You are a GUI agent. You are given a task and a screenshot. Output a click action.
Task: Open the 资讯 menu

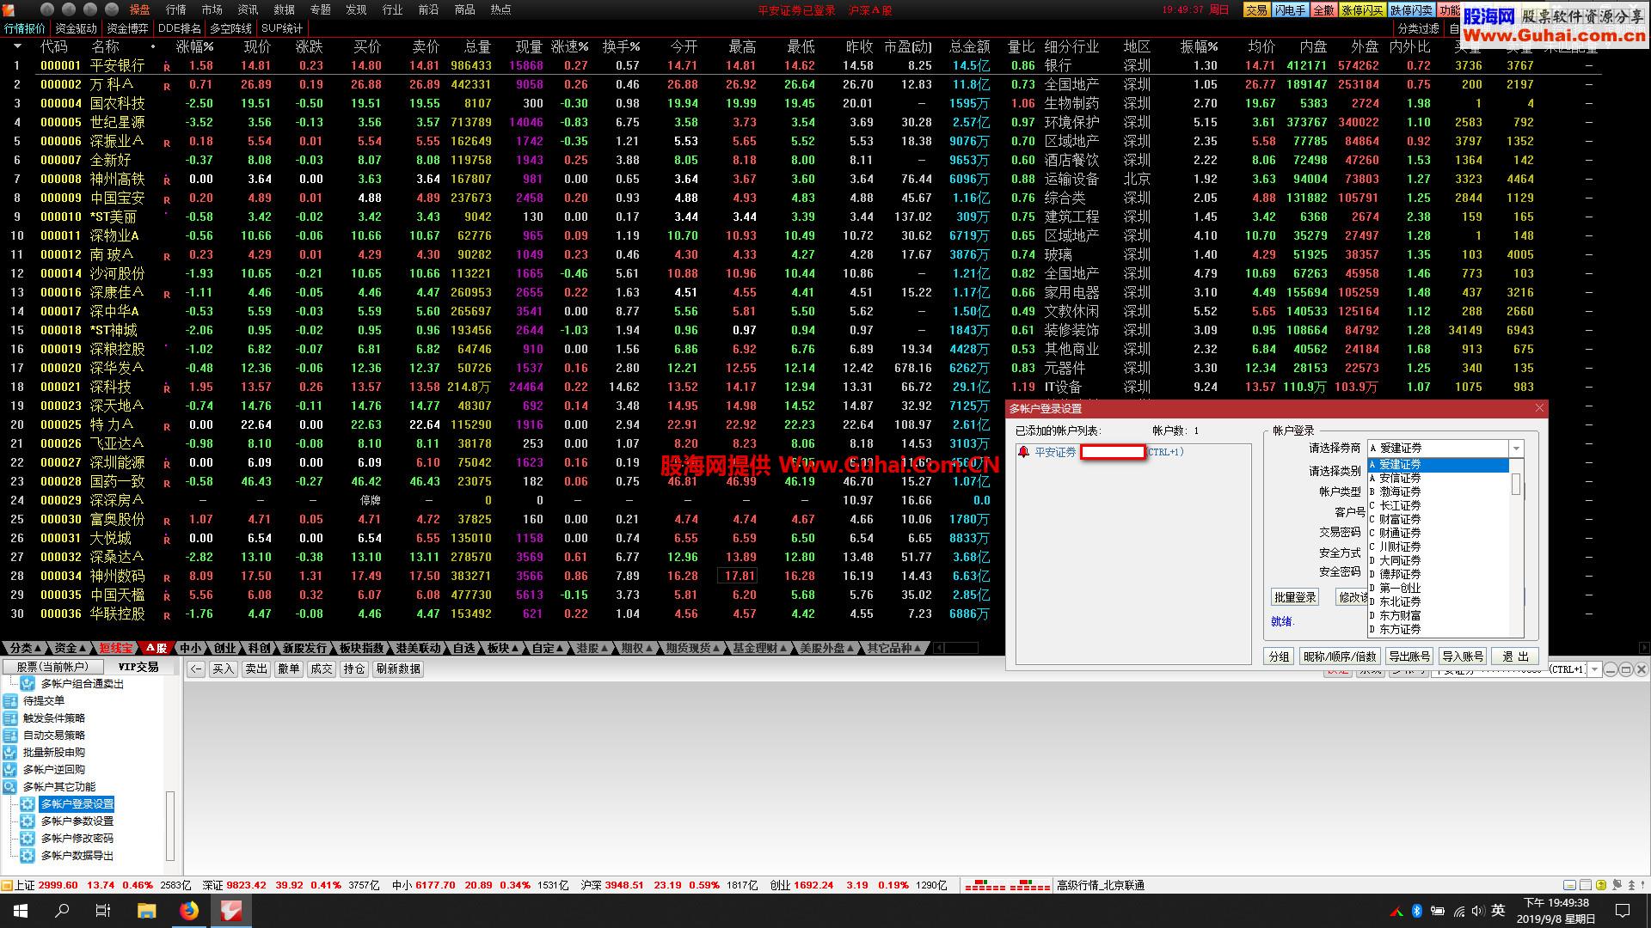coord(248,9)
